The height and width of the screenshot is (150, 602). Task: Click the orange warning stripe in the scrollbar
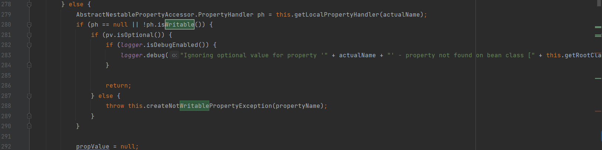click(598, 111)
